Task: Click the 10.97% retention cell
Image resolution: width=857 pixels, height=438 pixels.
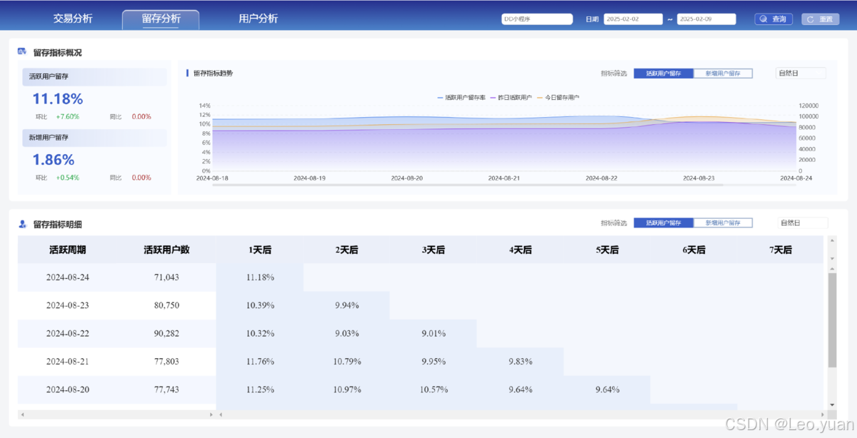Action: click(347, 389)
